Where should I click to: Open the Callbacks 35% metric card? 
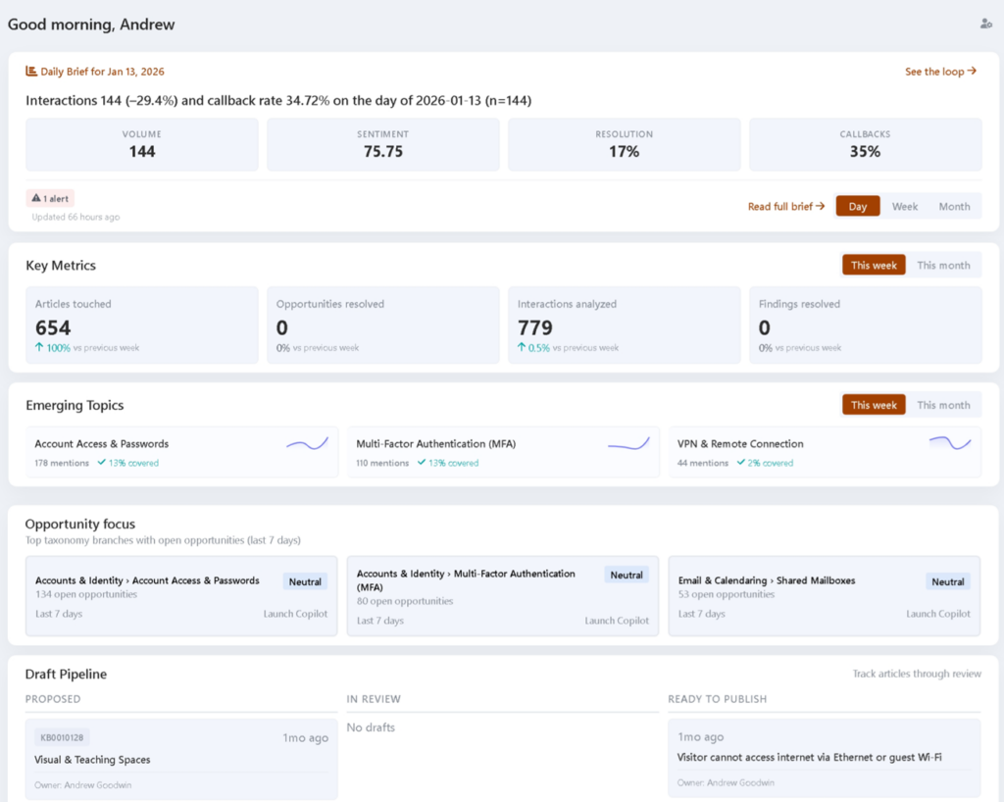865,144
